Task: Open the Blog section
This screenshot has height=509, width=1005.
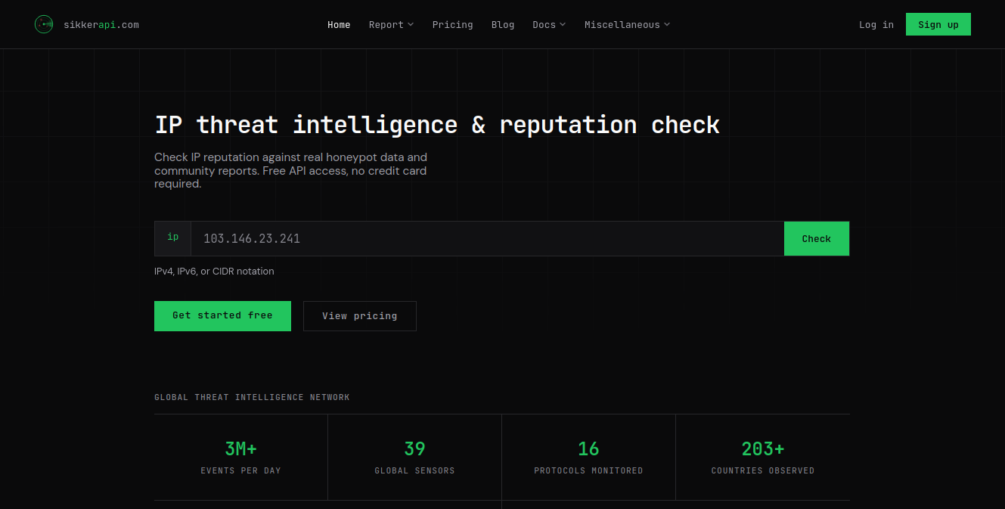Action: pyautogui.click(x=503, y=24)
